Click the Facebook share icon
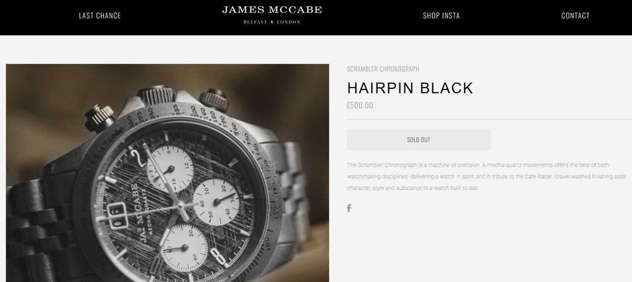632x282 pixels. pyautogui.click(x=349, y=208)
